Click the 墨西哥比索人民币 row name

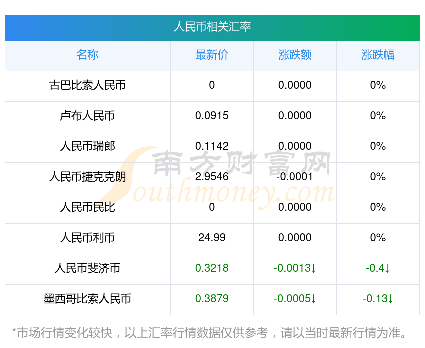pos(87,299)
